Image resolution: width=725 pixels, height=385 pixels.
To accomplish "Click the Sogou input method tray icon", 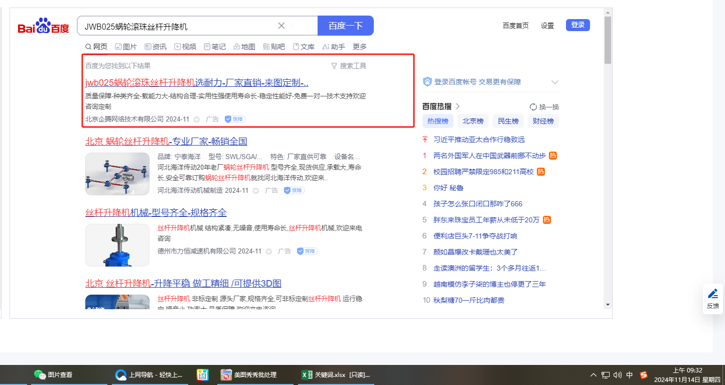I will coord(644,375).
